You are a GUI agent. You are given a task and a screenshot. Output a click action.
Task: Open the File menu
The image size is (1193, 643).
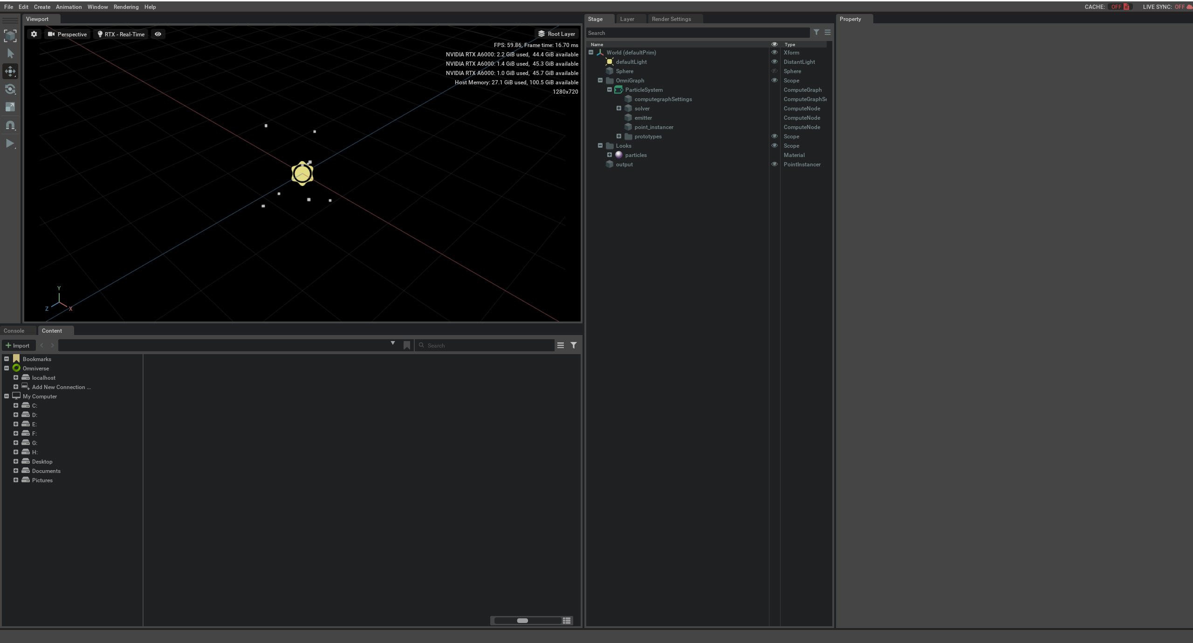[8, 7]
